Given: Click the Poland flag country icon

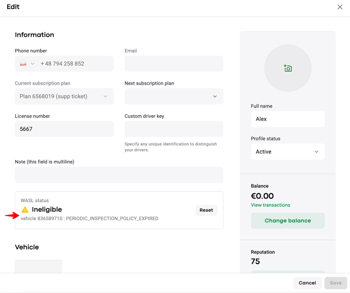Looking at the screenshot, I should 23,64.
